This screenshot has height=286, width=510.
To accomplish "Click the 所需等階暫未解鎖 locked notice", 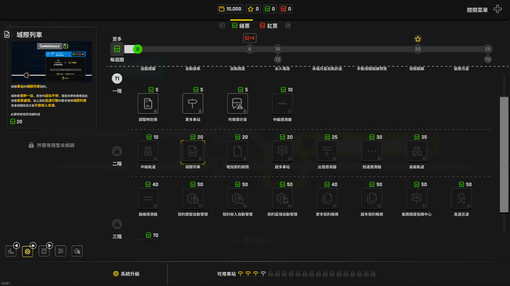I will click(52, 145).
